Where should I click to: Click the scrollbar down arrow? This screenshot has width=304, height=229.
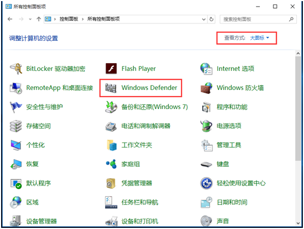point(298,223)
